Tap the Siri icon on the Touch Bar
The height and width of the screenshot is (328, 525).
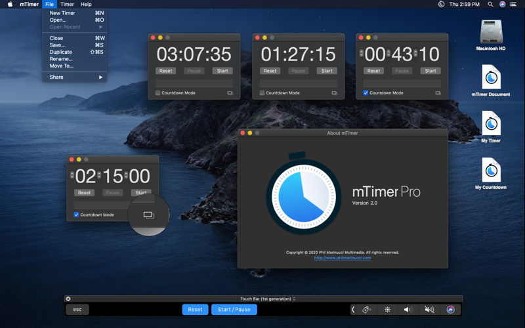[451, 310]
